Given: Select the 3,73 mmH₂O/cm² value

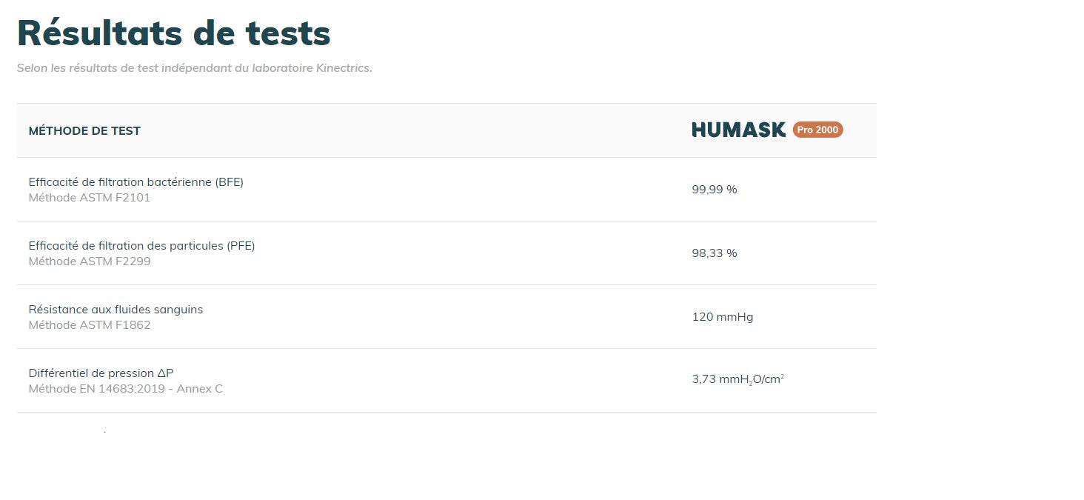Looking at the screenshot, I should [x=737, y=380].
